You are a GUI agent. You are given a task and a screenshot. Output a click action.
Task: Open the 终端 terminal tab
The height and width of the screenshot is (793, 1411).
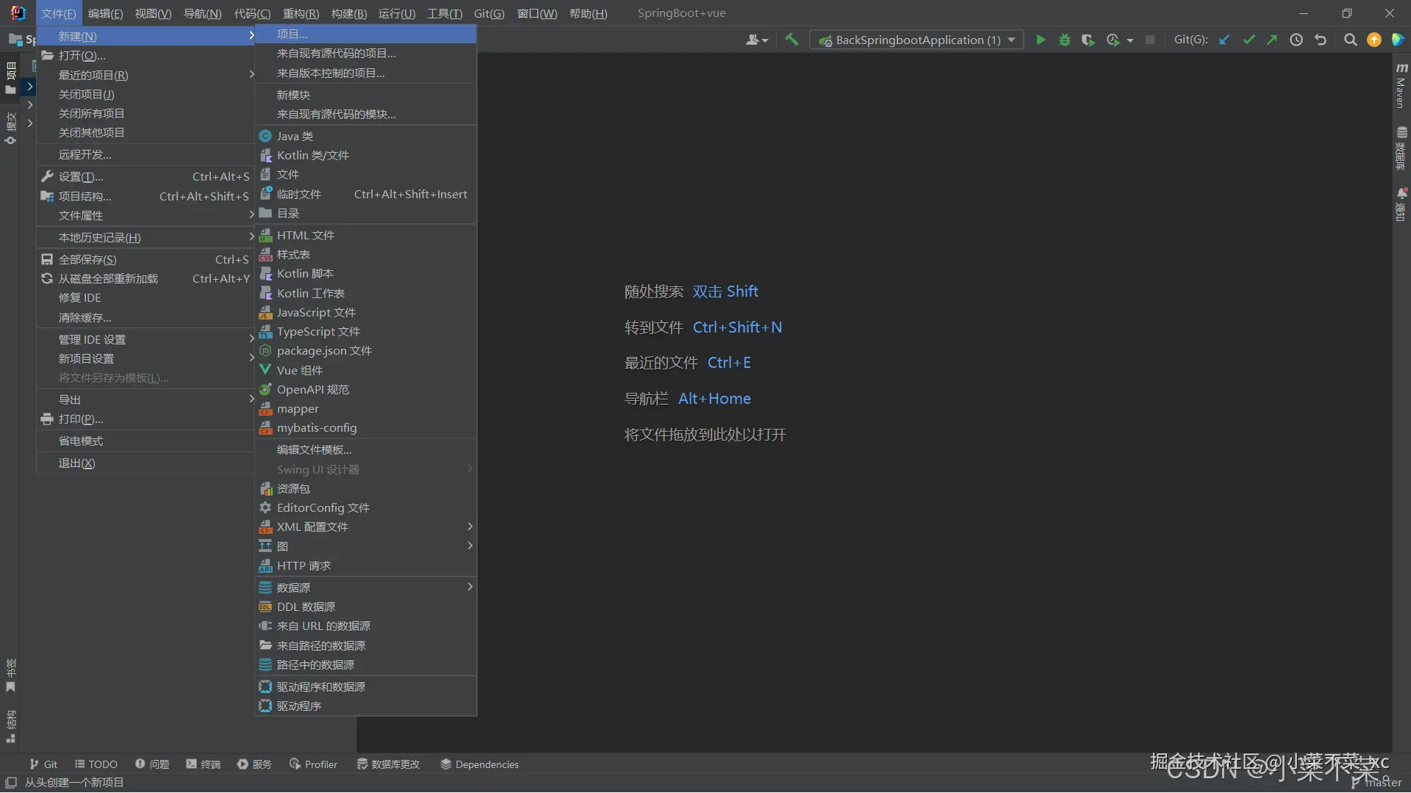coord(204,764)
